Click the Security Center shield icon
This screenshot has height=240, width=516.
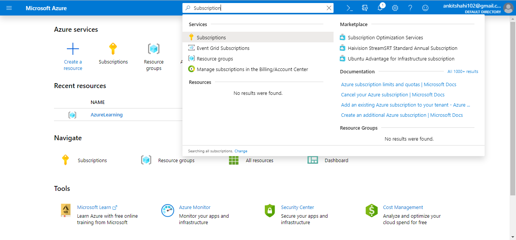click(270, 211)
